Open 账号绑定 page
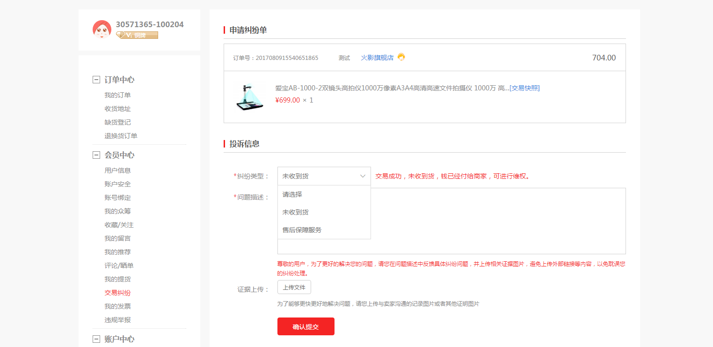 point(117,198)
